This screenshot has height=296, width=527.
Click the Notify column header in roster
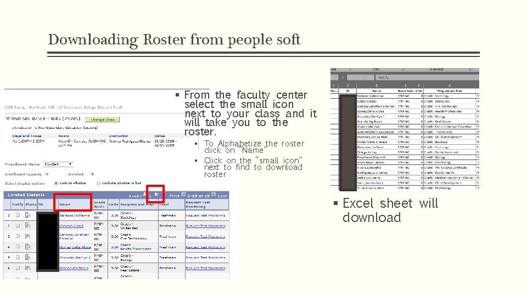(x=18, y=204)
